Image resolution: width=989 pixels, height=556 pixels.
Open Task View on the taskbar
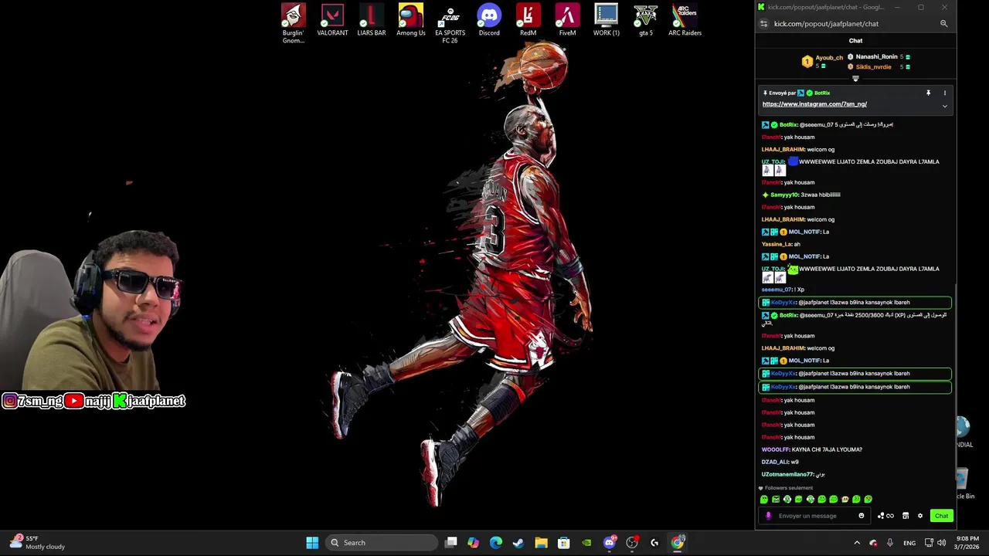click(x=451, y=543)
